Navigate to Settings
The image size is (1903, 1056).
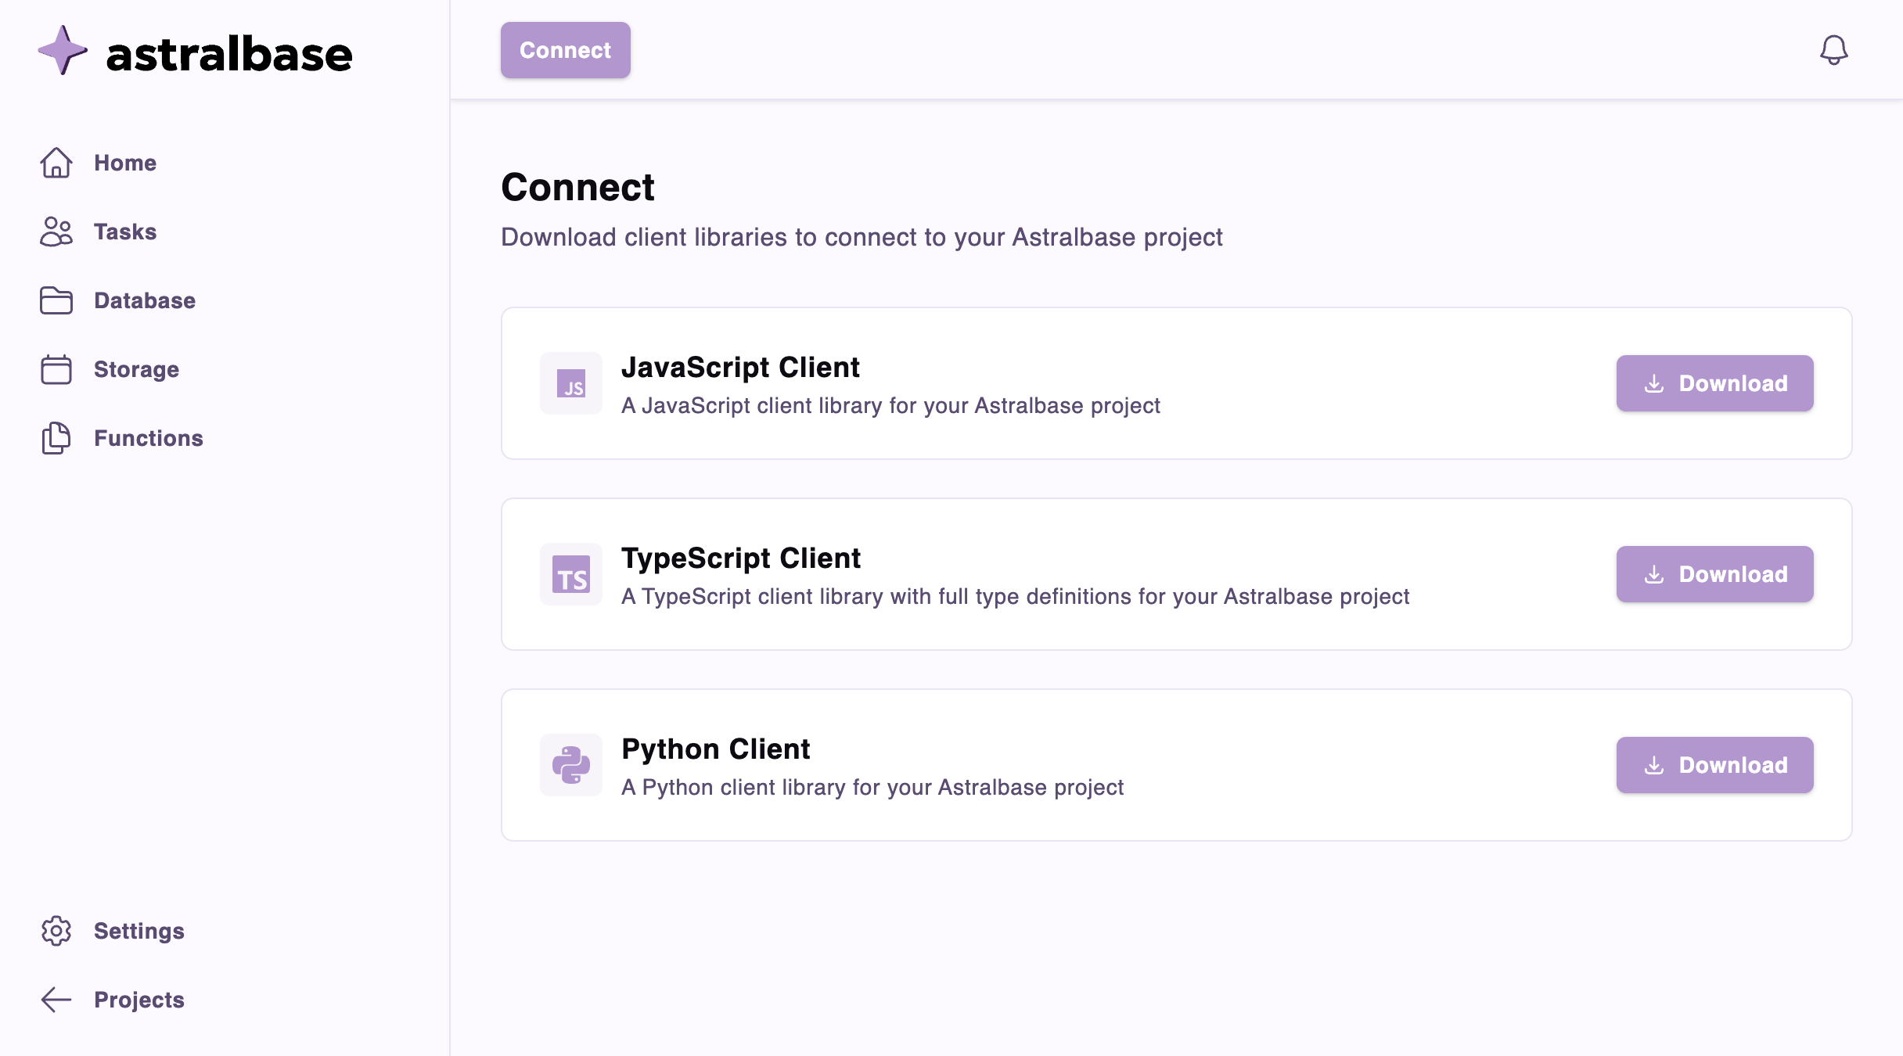[139, 931]
